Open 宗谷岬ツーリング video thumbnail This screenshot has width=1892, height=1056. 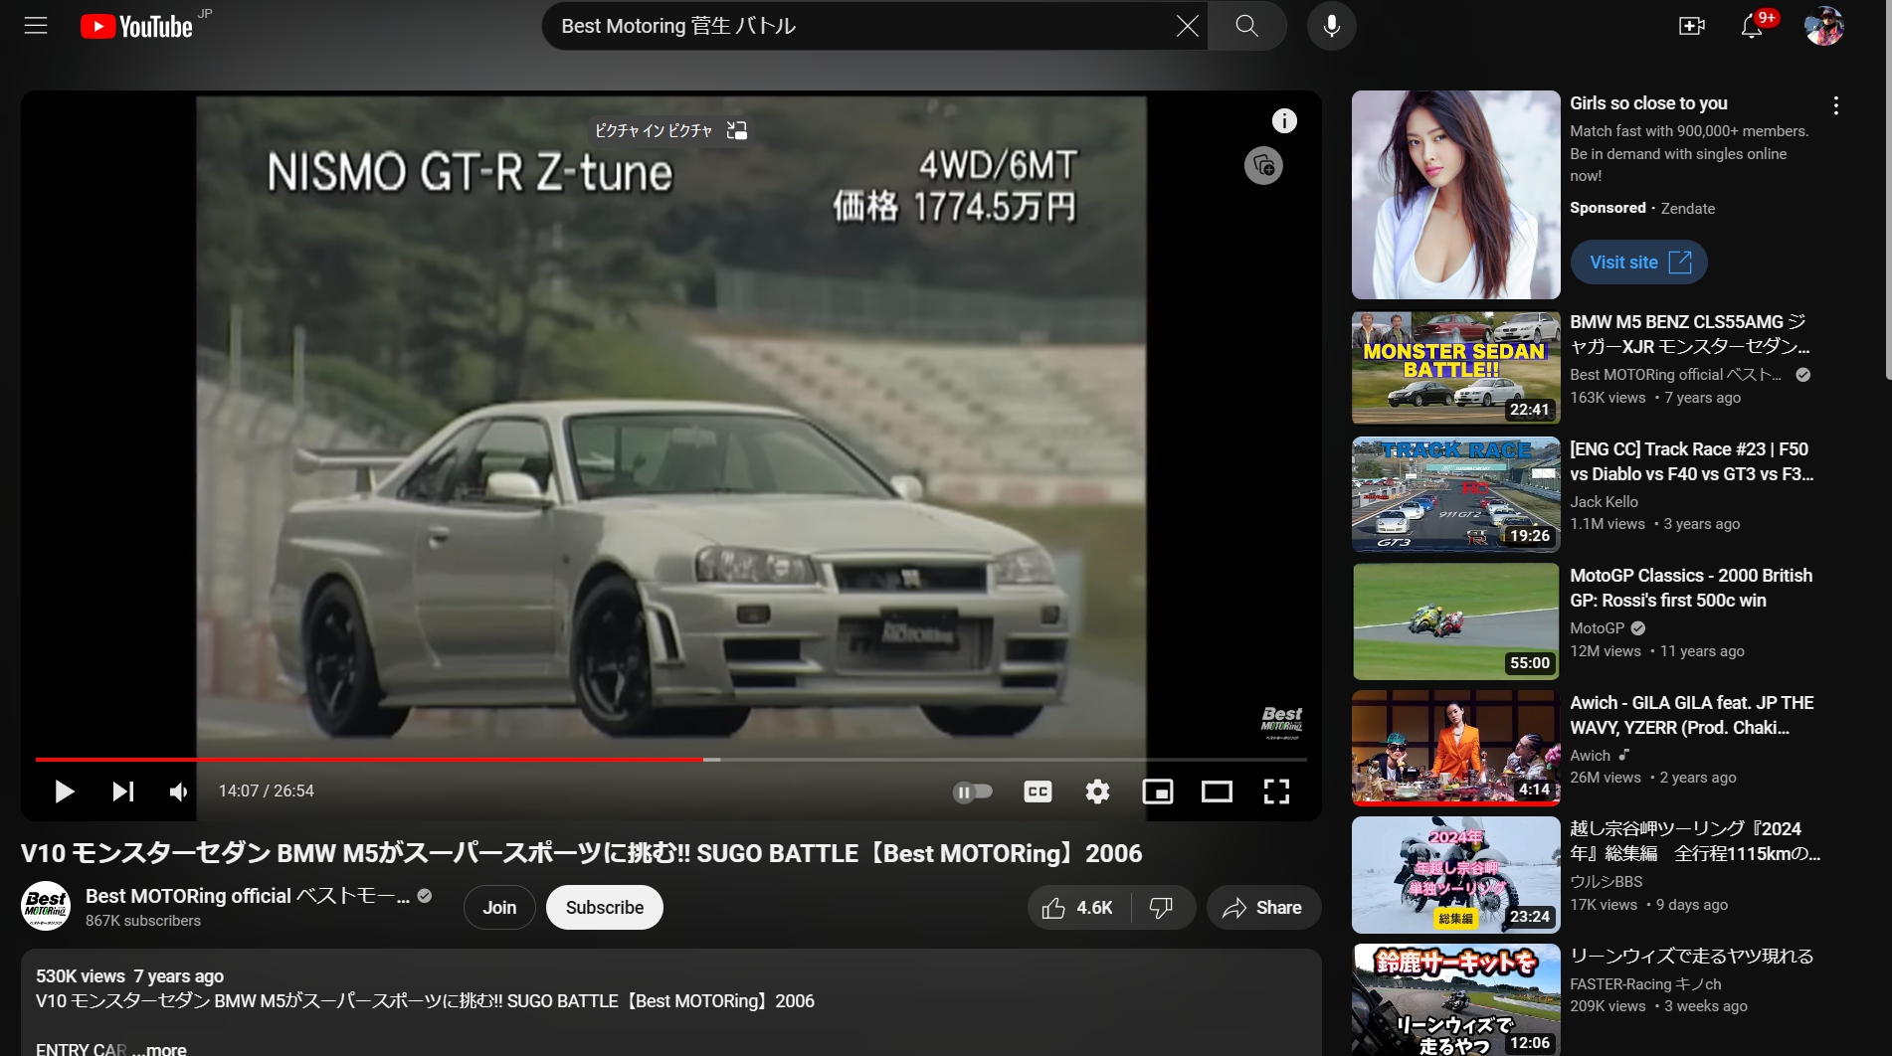1455,875
